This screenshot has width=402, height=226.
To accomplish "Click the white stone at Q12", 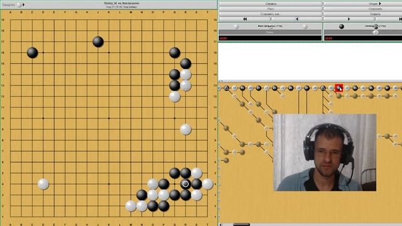I will [175, 96].
